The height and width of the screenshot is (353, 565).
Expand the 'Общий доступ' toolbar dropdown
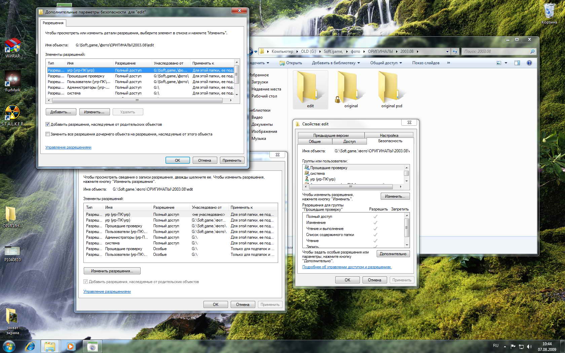point(386,63)
